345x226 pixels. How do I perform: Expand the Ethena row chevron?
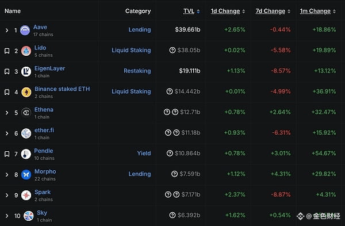pos(7,113)
